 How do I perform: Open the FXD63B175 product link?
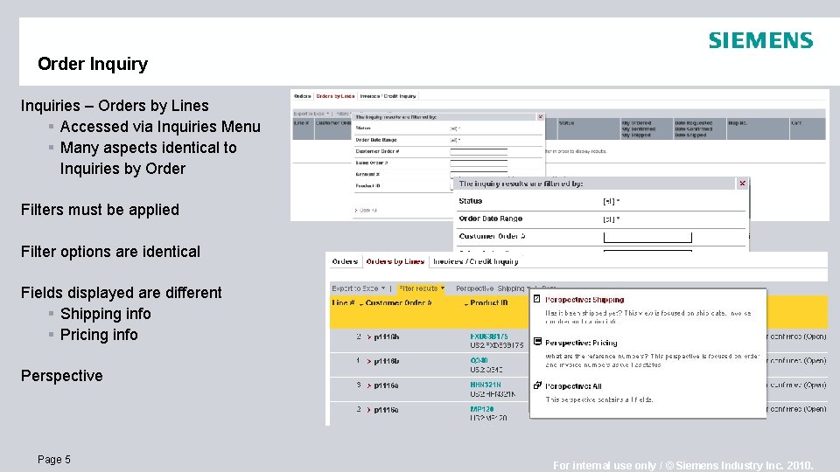(488, 336)
